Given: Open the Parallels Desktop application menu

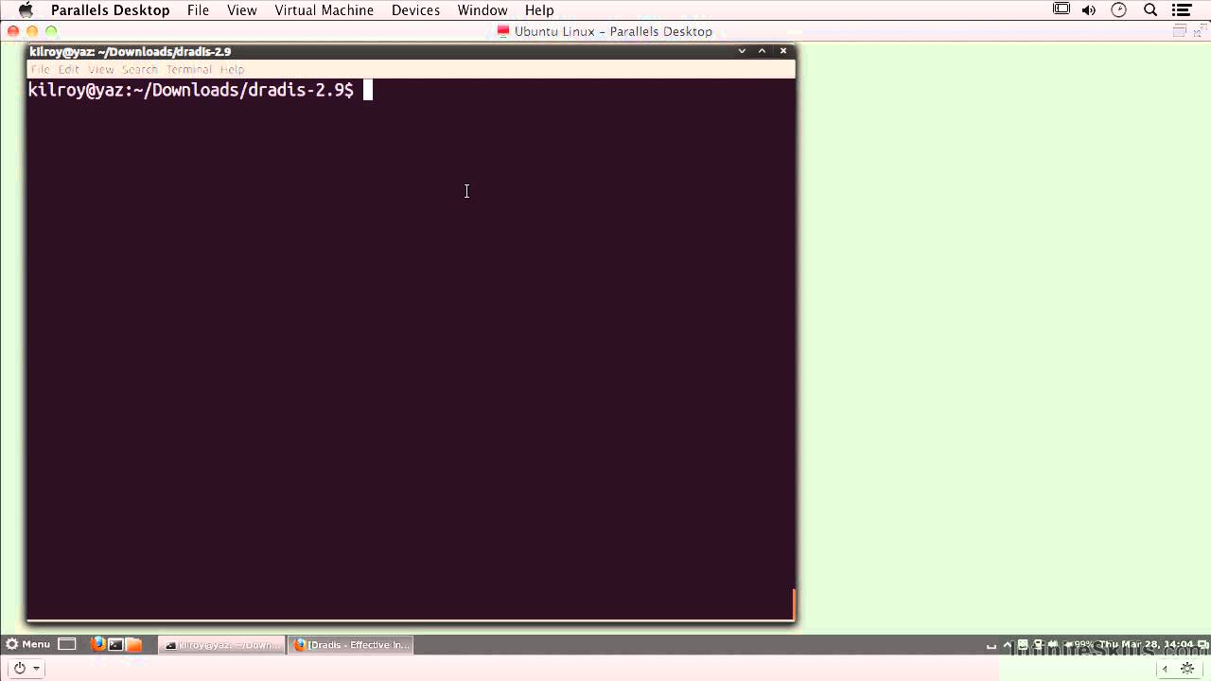Looking at the screenshot, I should click(x=110, y=10).
